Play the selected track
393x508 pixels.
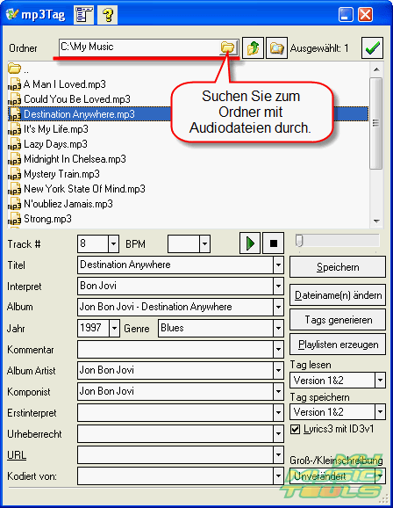pos(250,243)
